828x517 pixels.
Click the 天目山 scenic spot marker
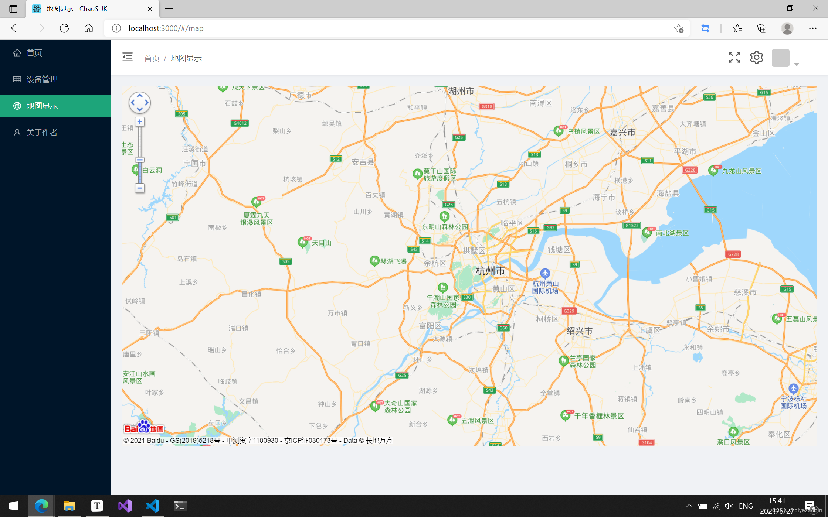point(303,243)
